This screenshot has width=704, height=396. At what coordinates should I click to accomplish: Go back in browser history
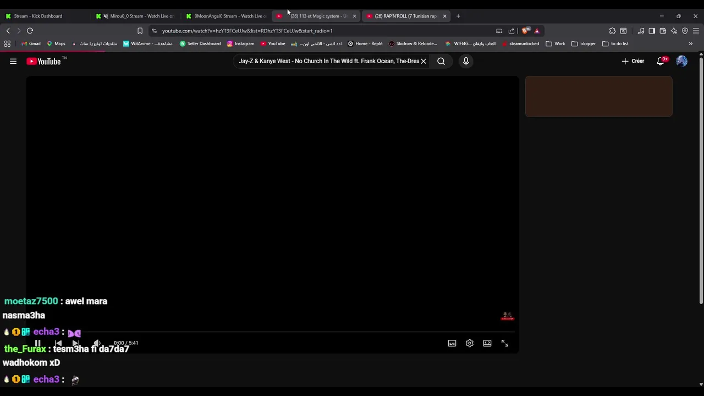pos(8,31)
